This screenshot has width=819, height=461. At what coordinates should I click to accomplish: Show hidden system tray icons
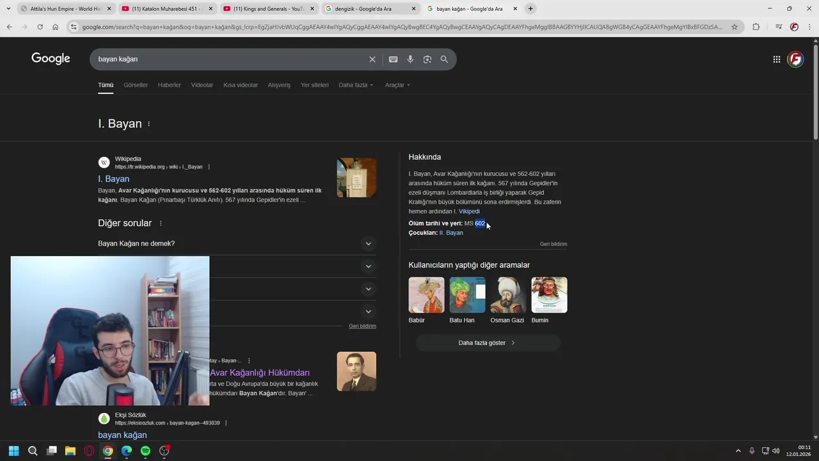click(738, 451)
